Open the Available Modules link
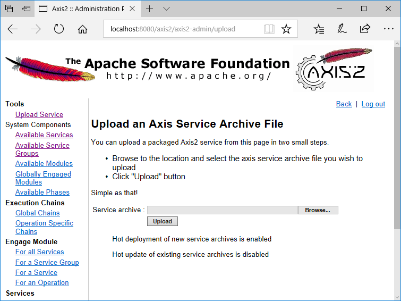The image size is (401, 301). [44, 163]
